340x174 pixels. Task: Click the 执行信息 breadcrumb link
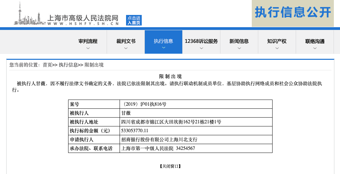click(68, 65)
